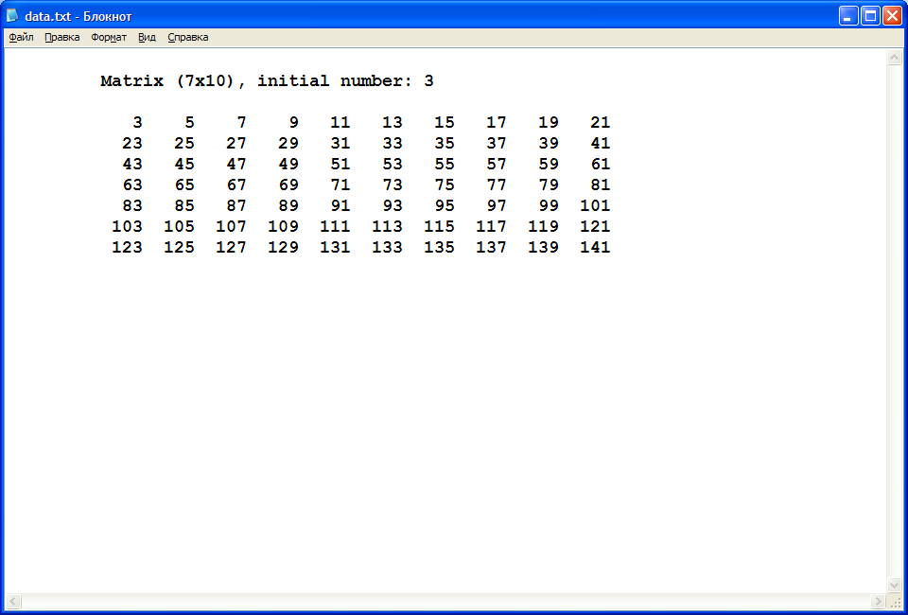This screenshot has width=908, height=615.
Task: Click the Notepad icon in the title bar
Action: tap(12, 16)
